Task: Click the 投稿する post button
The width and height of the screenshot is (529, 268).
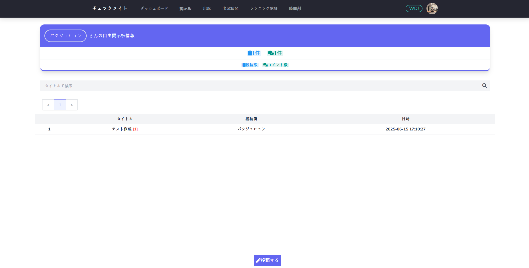Action: [267, 261]
